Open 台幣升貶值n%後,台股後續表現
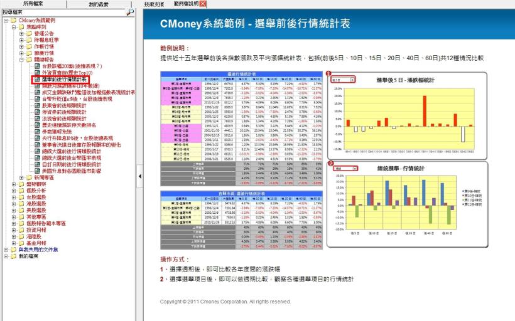 pyautogui.click(x=77, y=99)
